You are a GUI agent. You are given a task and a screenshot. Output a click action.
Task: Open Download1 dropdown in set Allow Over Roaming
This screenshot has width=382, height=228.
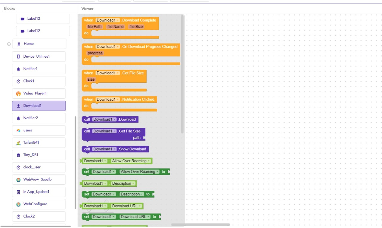104,172
